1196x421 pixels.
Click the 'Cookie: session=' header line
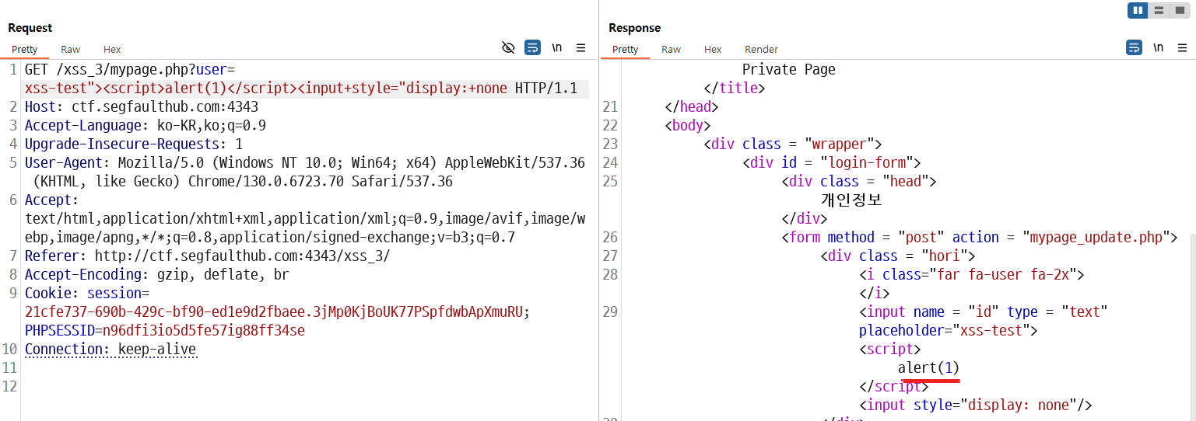(87, 293)
